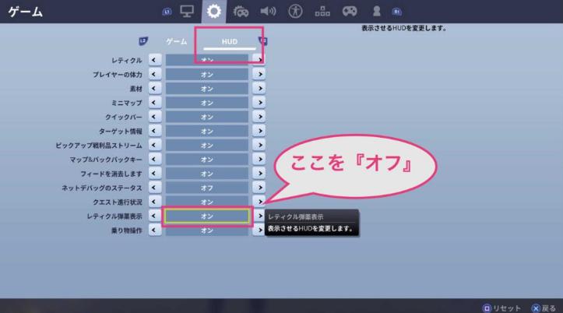The image size is (563, 313).
Task: Toggle the 乗り物操作 value field
Action: tap(207, 230)
